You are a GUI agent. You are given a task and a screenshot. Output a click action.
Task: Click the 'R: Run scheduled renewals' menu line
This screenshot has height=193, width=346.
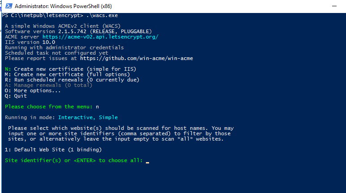(x=72, y=80)
